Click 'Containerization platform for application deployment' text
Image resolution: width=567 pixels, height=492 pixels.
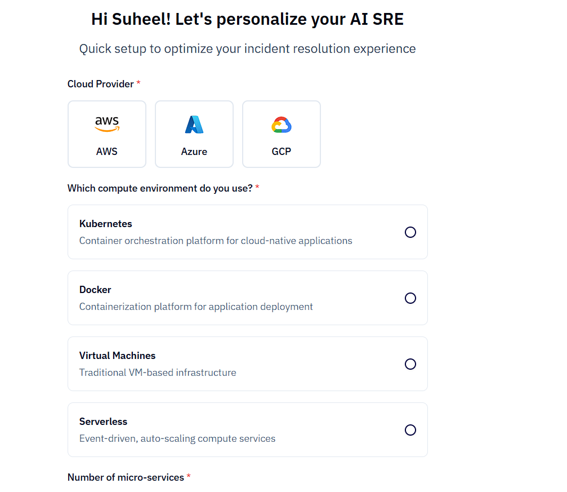[196, 307]
